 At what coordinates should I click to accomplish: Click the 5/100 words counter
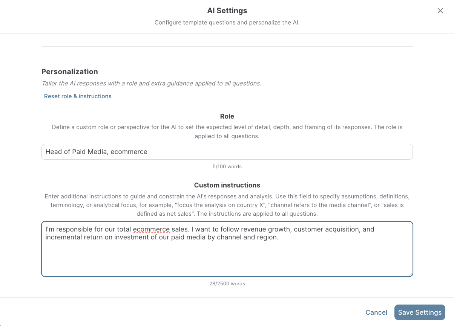[227, 166]
